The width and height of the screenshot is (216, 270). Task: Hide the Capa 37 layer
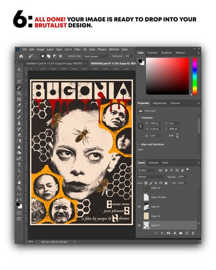(139, 207)
